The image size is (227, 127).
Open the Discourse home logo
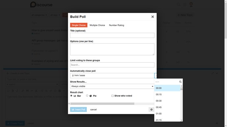[x=41, y=5]
